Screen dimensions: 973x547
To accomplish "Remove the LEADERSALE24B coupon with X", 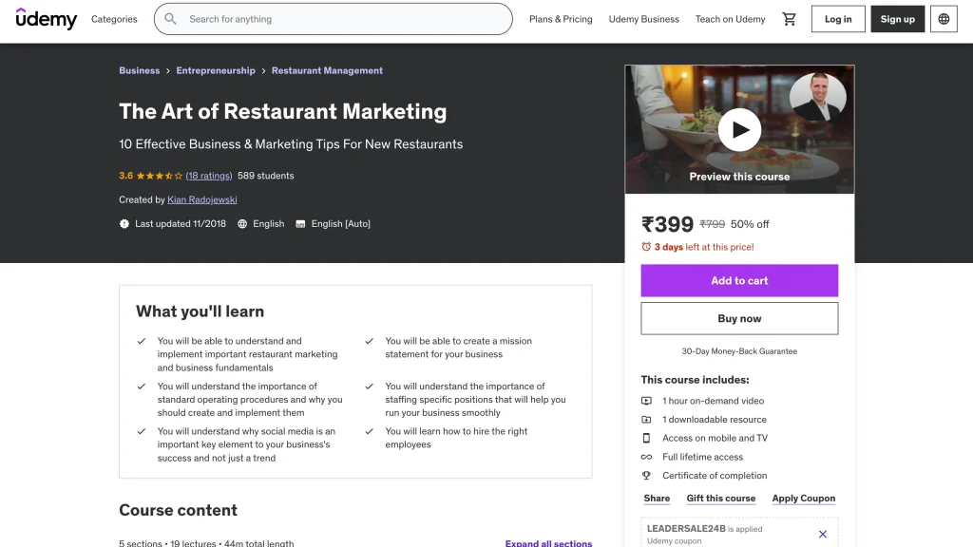I will pos(823,535).
